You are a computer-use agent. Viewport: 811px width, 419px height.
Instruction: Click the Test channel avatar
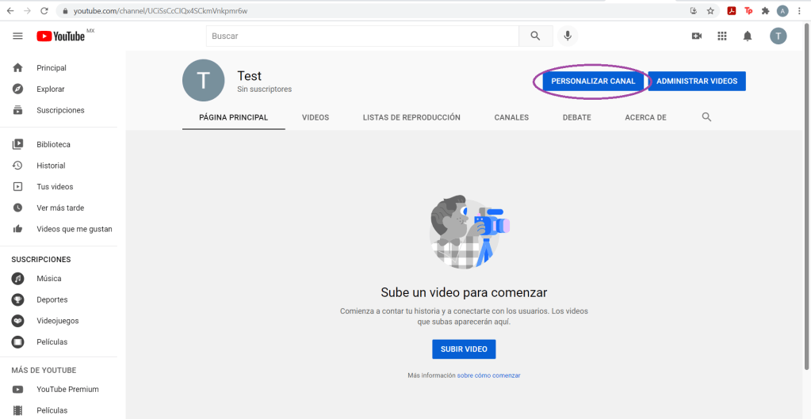tap(204, 81)
